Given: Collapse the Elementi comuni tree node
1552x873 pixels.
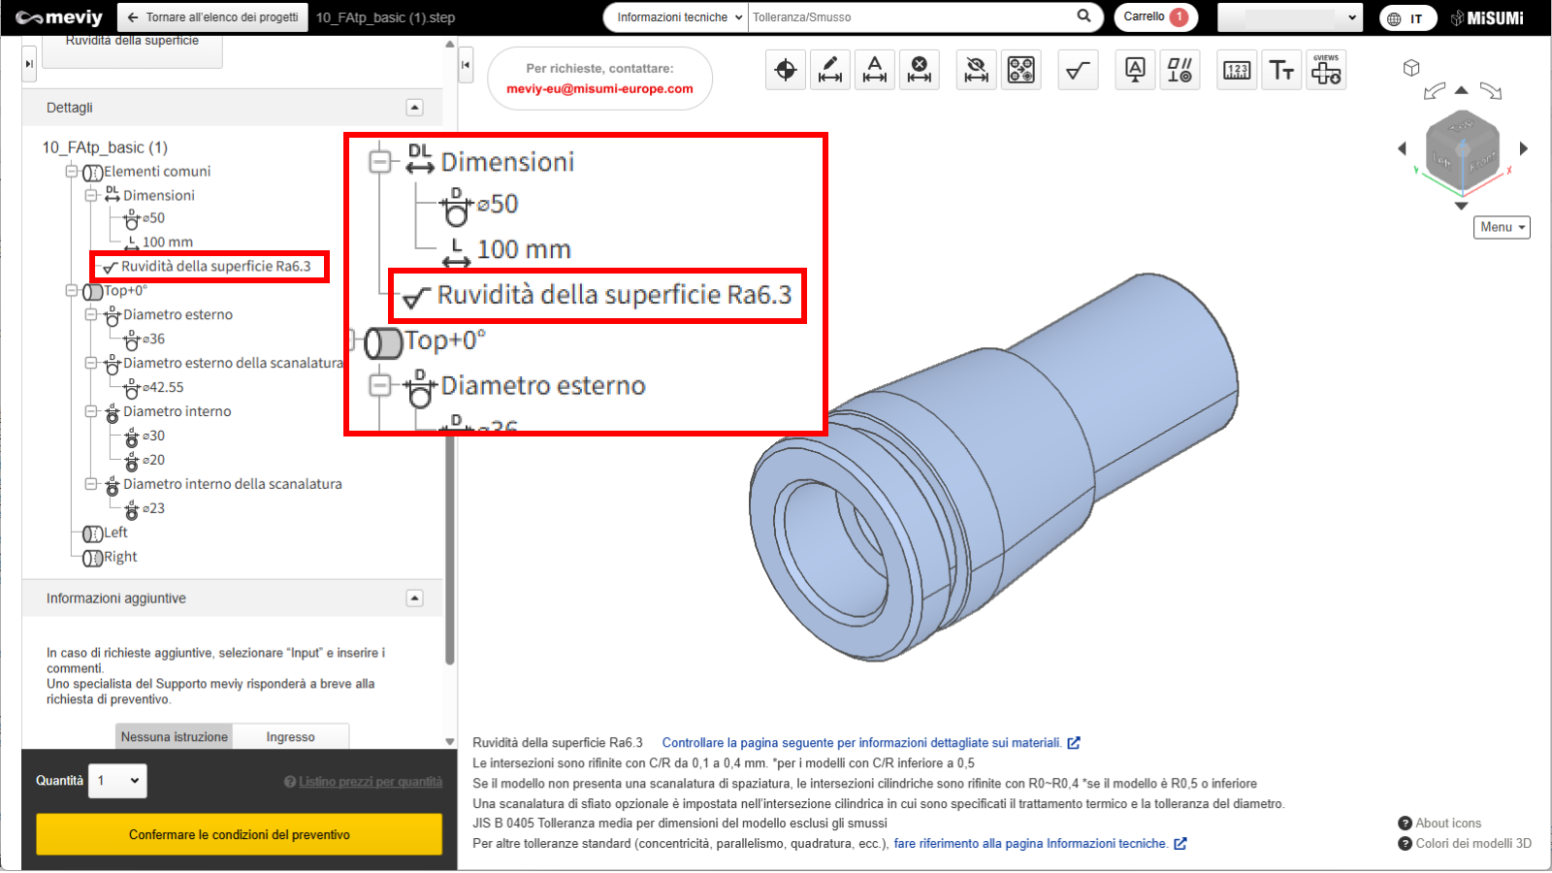Looking at the screenshot, I should [72, 172].
